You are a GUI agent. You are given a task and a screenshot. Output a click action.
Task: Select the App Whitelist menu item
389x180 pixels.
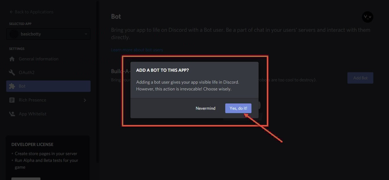(x=48, y=114)
